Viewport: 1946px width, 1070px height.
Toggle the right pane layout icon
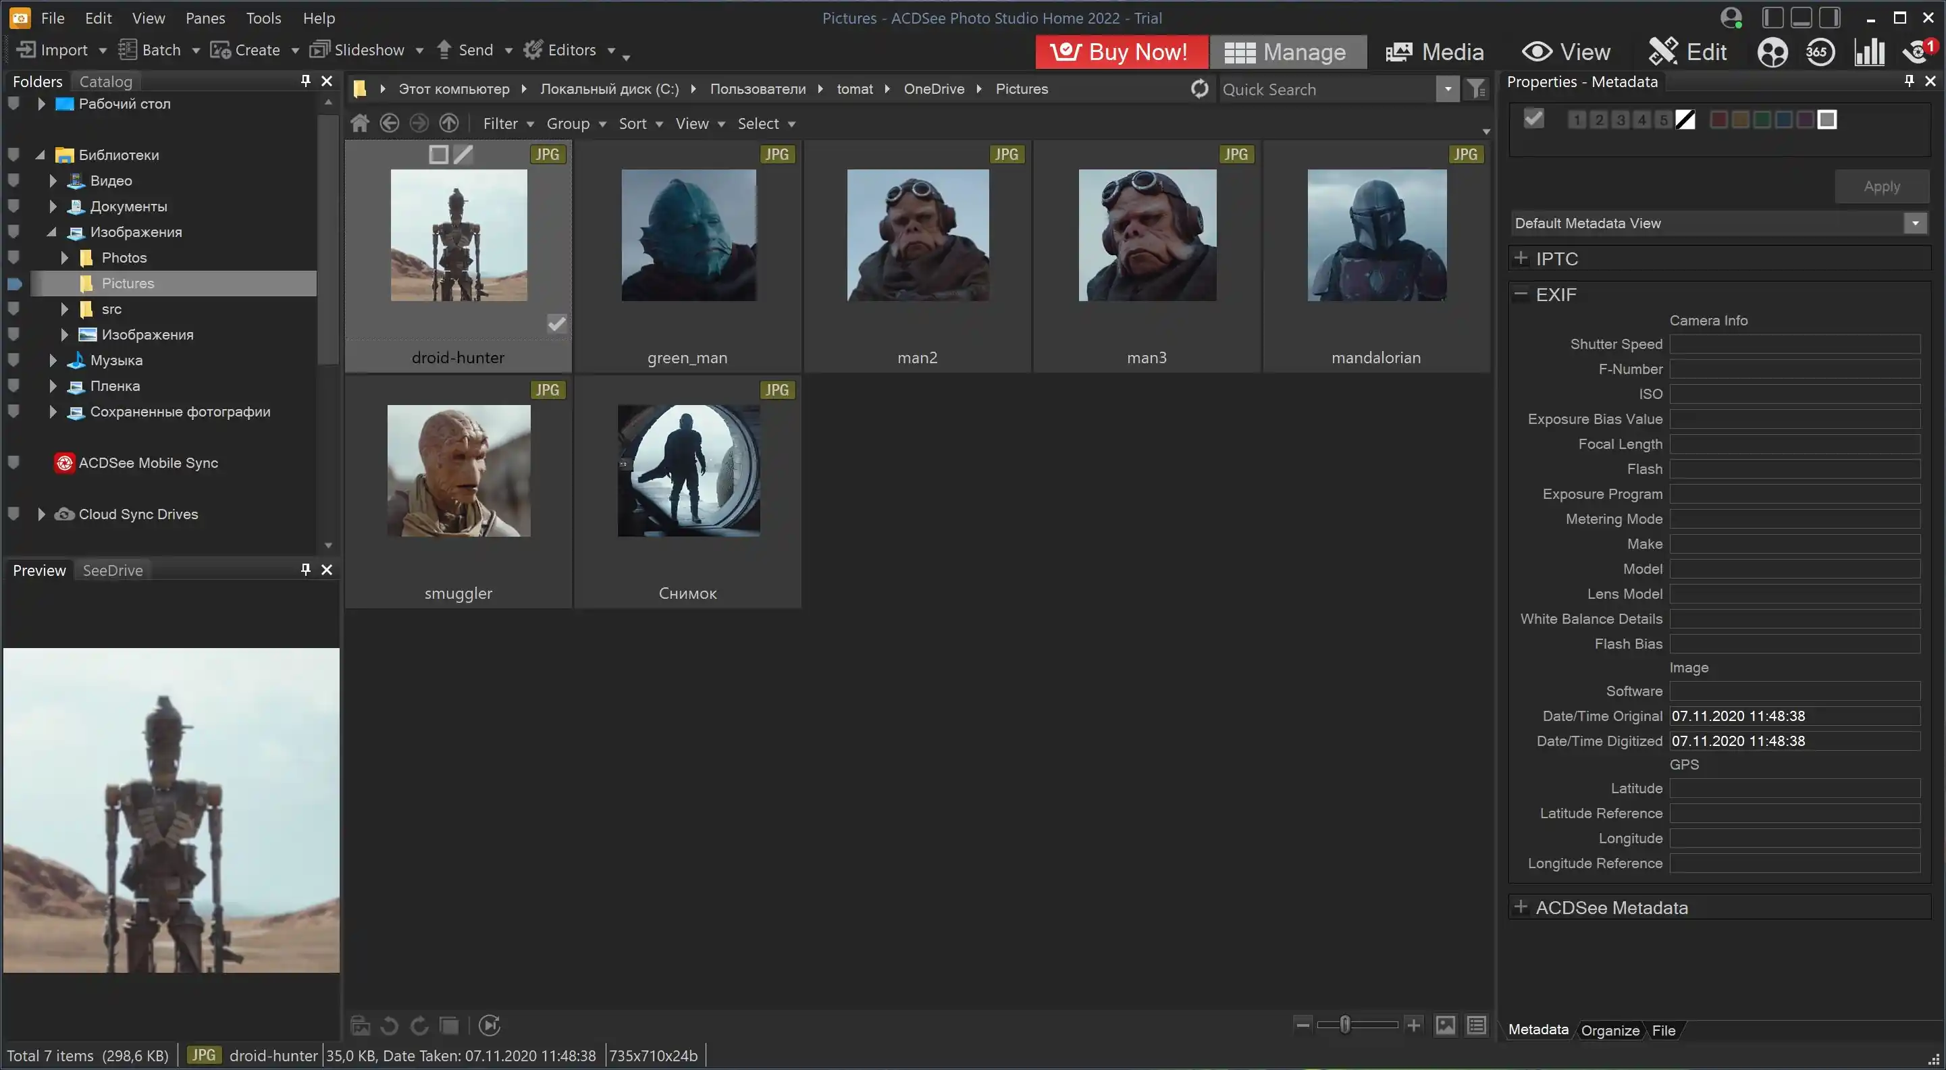click(x=1830, y=18)
